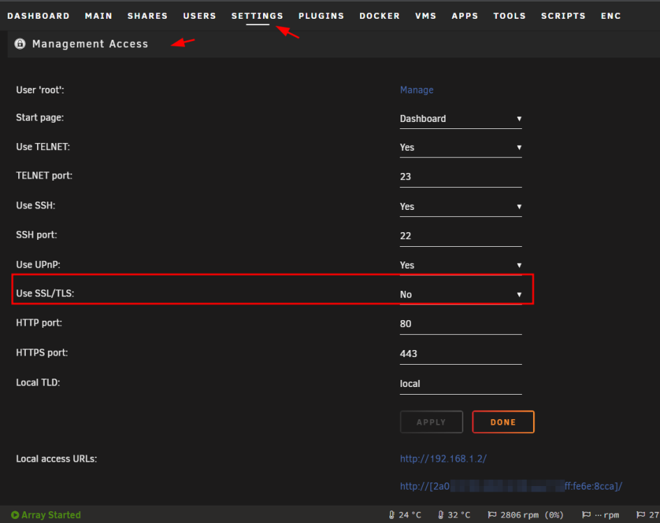Click the TELNET port field

click(460, 176)
